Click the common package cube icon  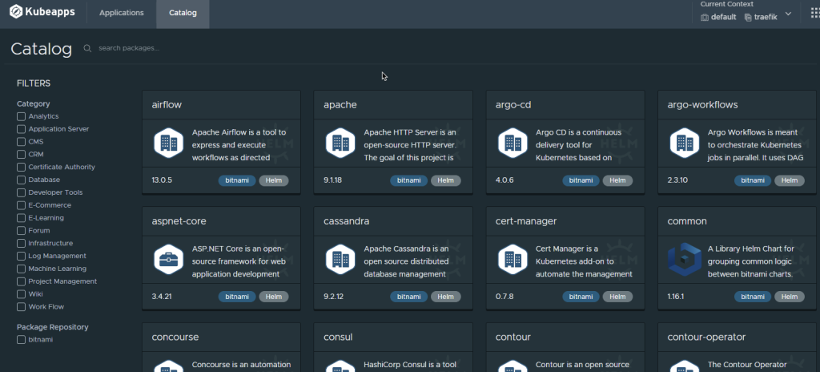pos(685,259)
